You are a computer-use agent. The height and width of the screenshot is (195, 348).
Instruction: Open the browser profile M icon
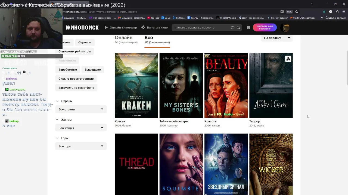(x=331, y=12)
